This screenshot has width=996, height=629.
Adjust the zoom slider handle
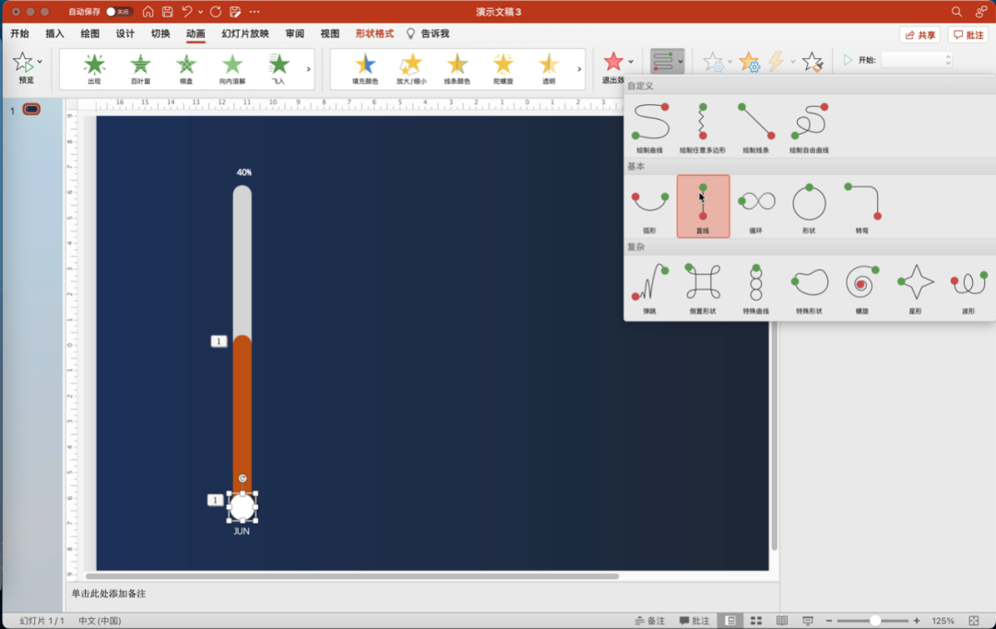pyautogui.click(x=875, y=621)
